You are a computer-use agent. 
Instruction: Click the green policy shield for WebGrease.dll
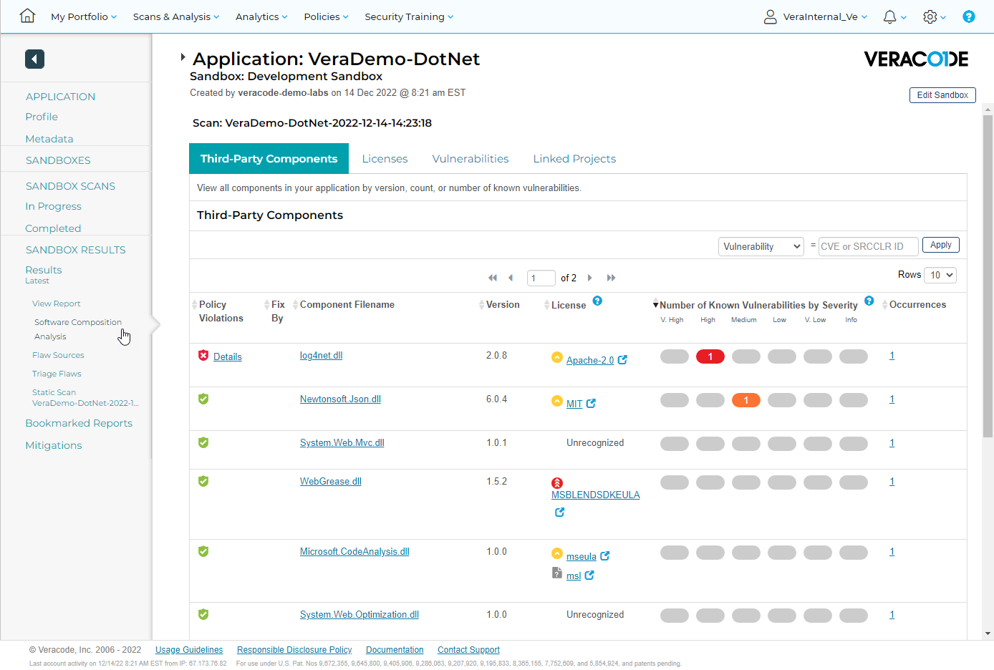click(203, 481)
